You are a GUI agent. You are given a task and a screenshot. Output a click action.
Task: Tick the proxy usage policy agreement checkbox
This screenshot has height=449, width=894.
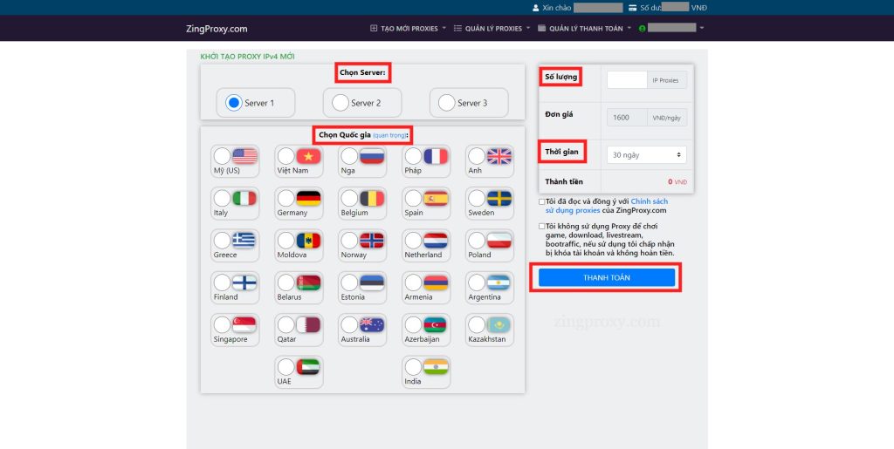coord(541,201)
